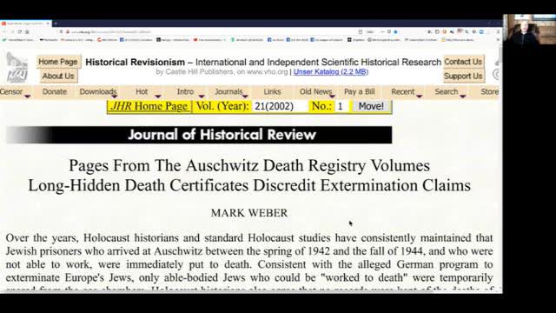Click the paragraph line starting 'Over the years, Holocaust historians'

pos(249,237)
